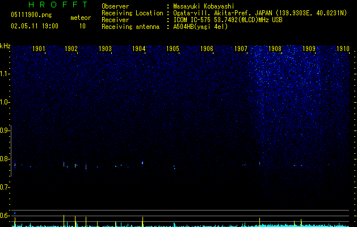This screenshot has height=227, width=357.
Task: Select the file name 05111900.png
Action: tap(31, 15)
